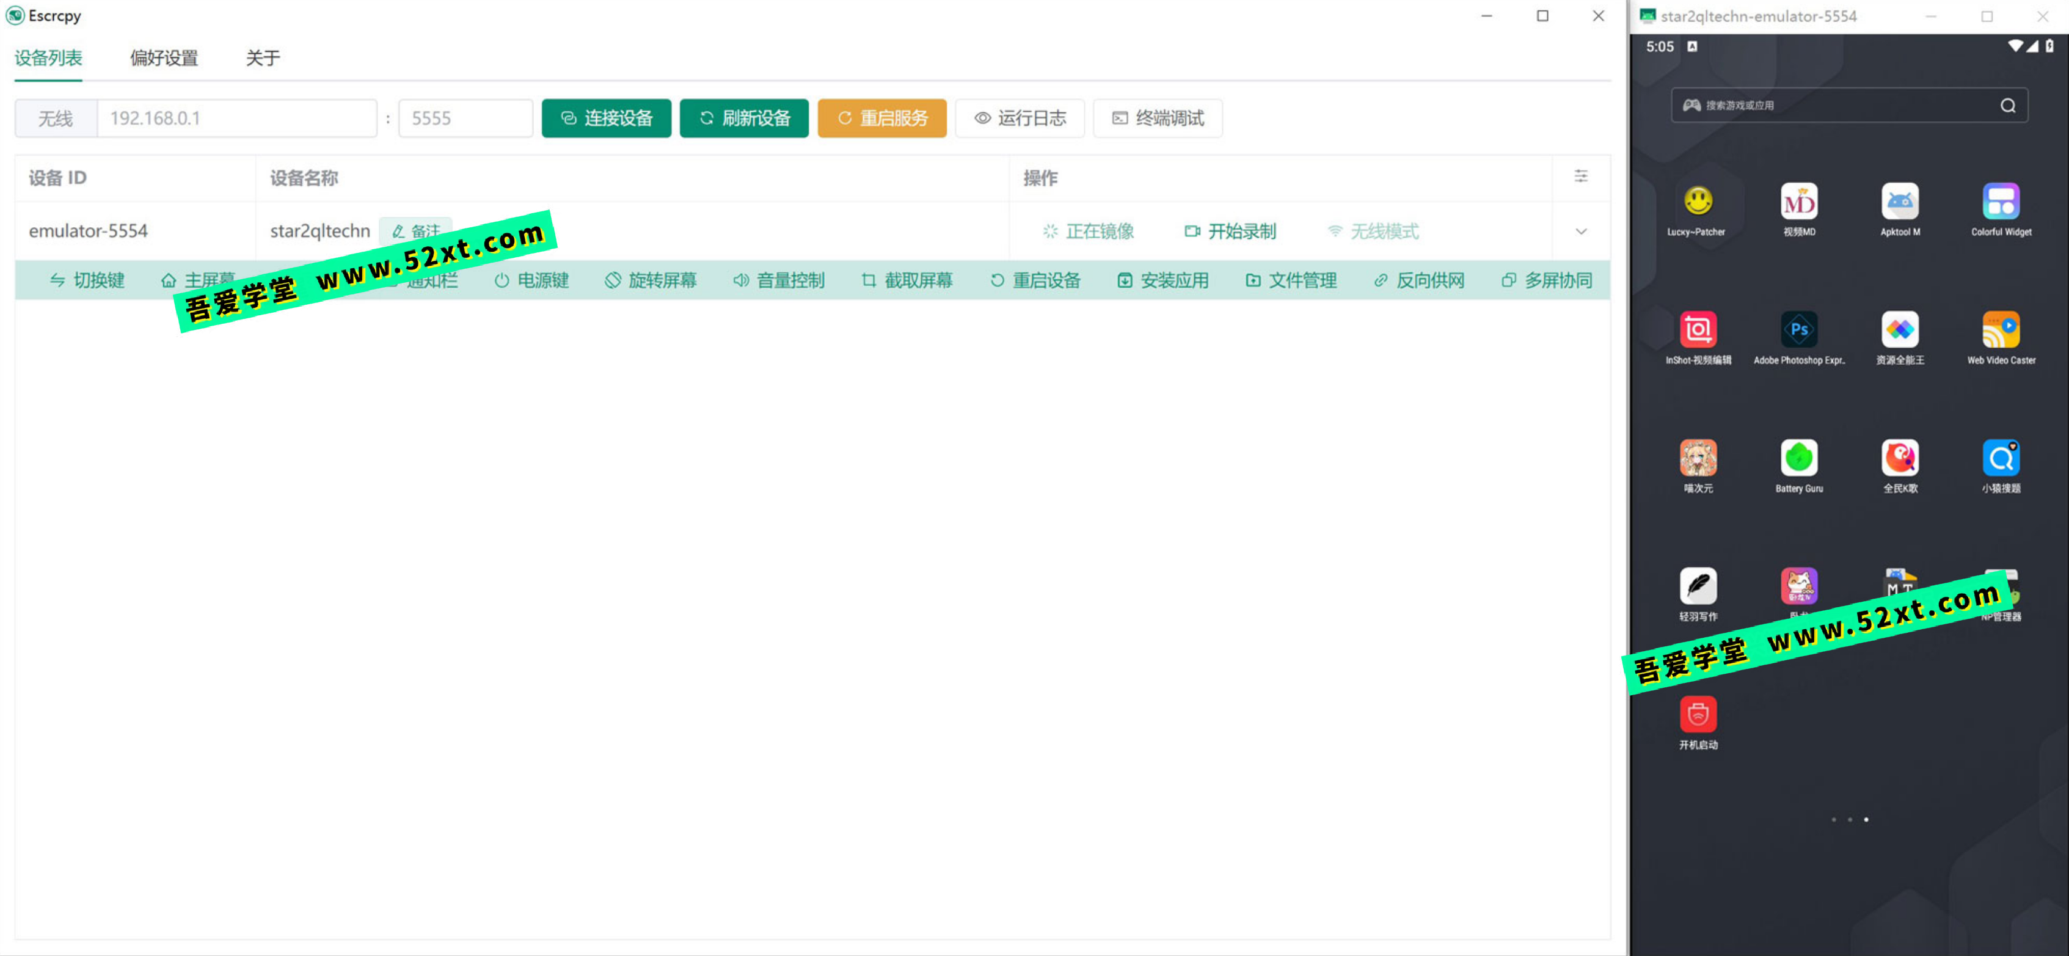This screenshot has height=956, width=2069.
Task: Click the 电源键 power toolbar item
Action: (x=531, y=280)
